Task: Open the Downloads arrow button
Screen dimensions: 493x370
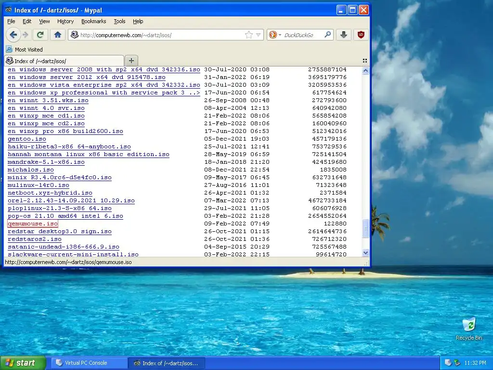Action: point(344,35)
